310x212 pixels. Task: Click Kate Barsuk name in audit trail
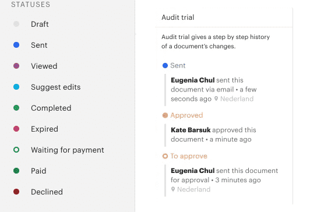click(191, 130)
